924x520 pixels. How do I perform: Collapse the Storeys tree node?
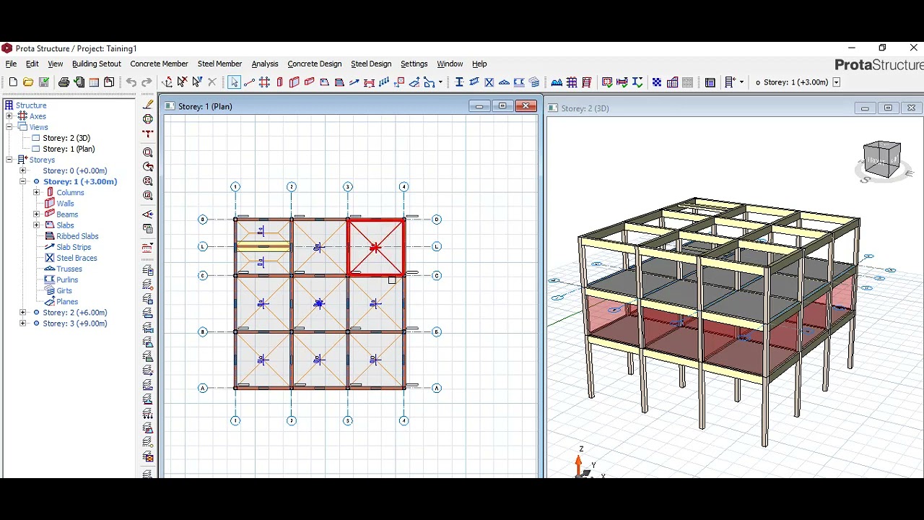tap(9, 160)
